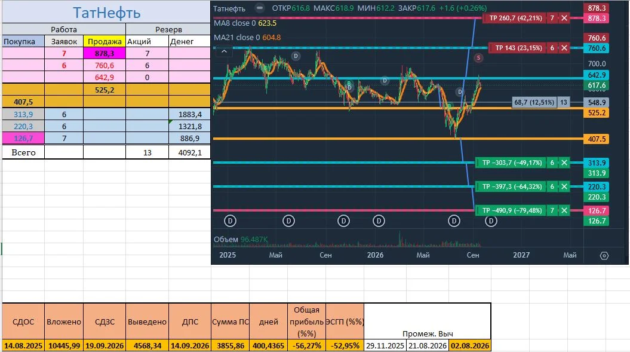Click the orange 525.2 price axis label
Viewport: 630px width, 352px height.
click(597, 113)
